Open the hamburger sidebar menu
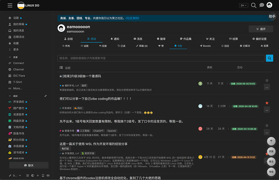The height and width of the screenshot is (180, 279). coord(10,5)
